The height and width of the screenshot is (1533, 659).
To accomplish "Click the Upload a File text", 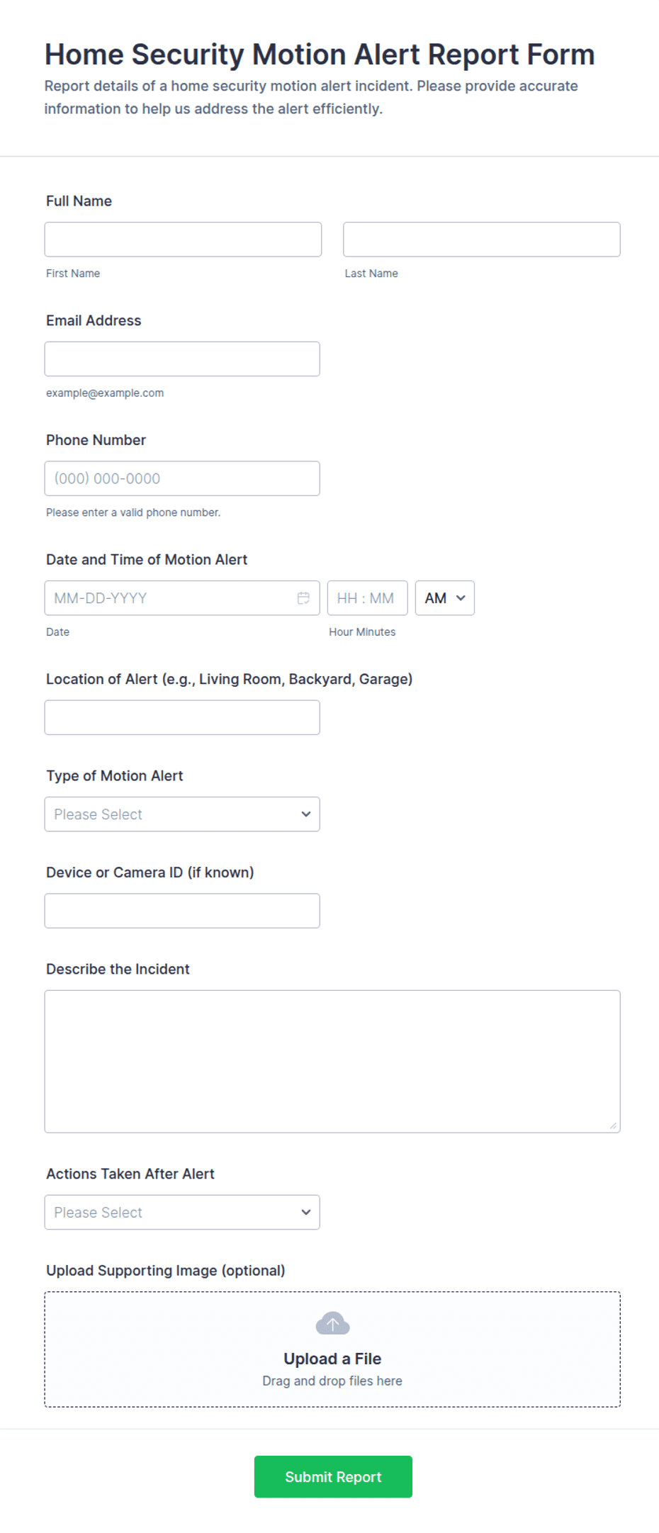I will click(332, 1359).
